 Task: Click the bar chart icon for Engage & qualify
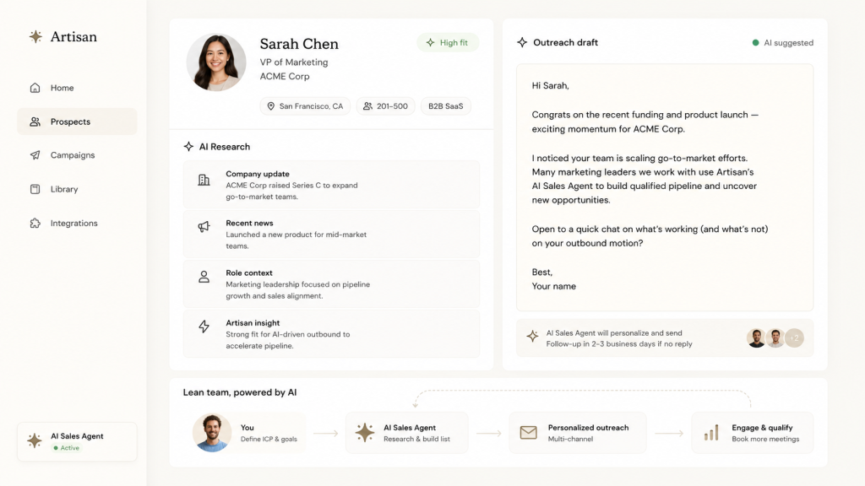click(x=711, y=433)
